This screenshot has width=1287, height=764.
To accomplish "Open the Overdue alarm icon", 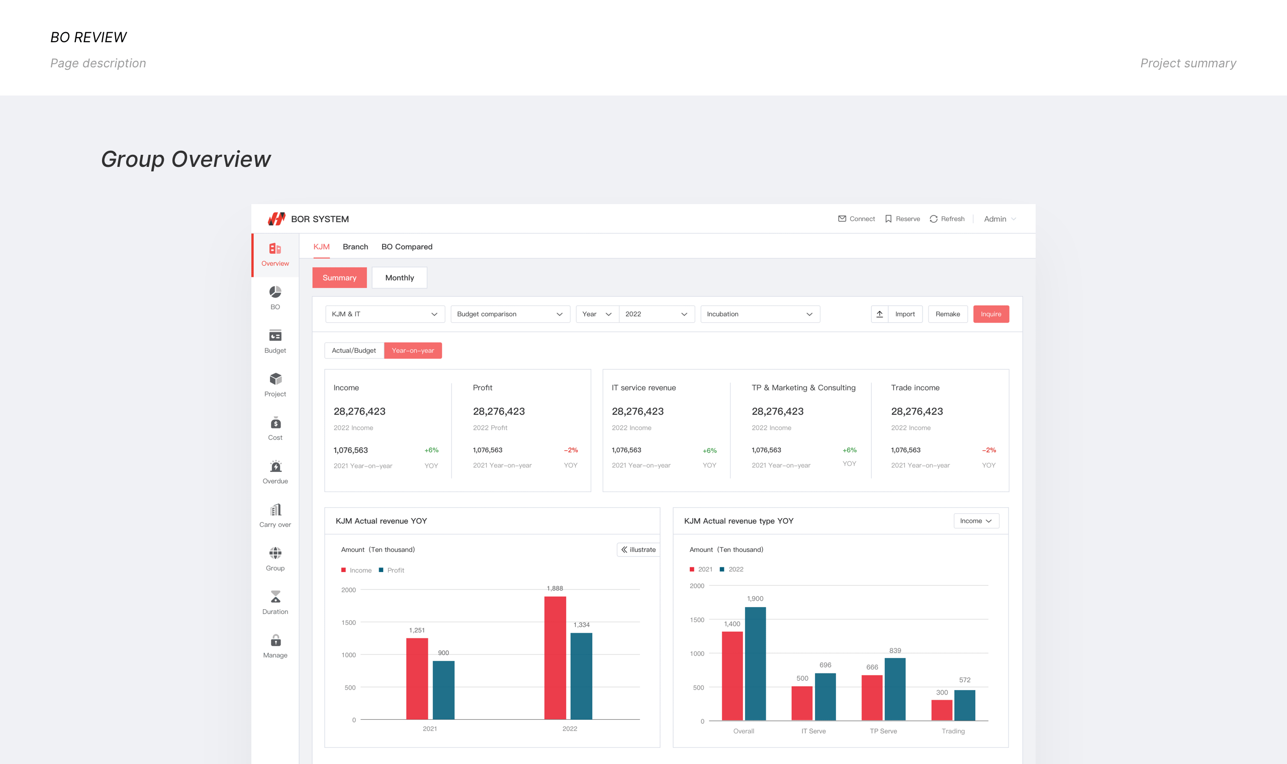I will click(275, 466).
